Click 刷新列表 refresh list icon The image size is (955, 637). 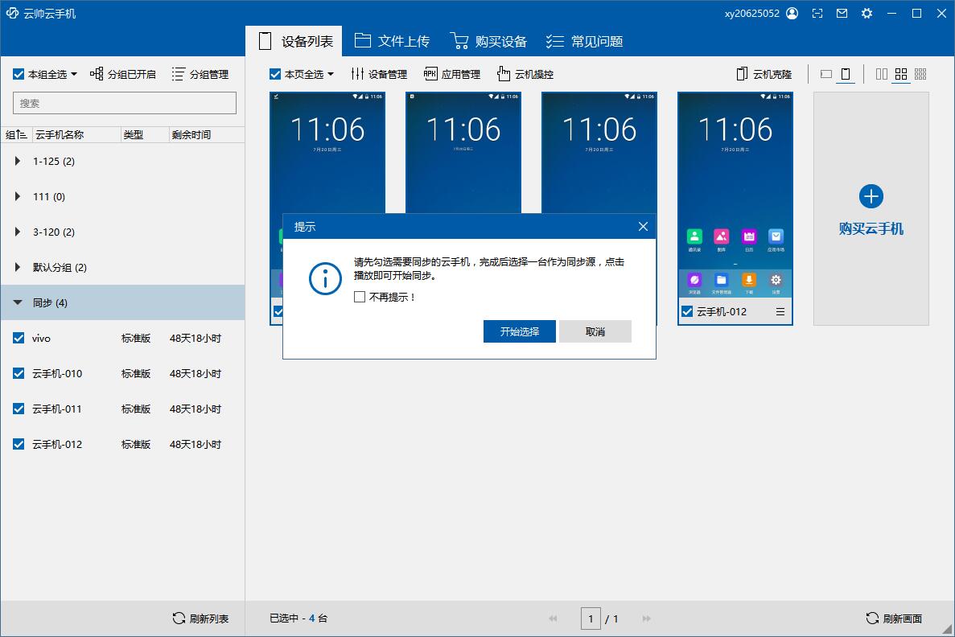click(179, 619)
